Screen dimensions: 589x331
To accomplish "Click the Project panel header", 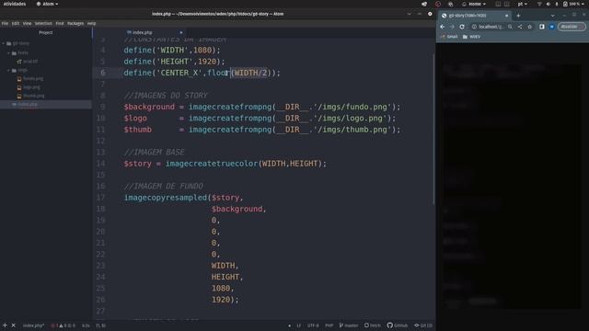I will point(46,33).
